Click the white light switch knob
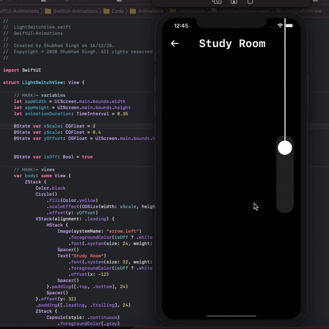The height and width of the screenshot is (329, 329). [285, 148]
